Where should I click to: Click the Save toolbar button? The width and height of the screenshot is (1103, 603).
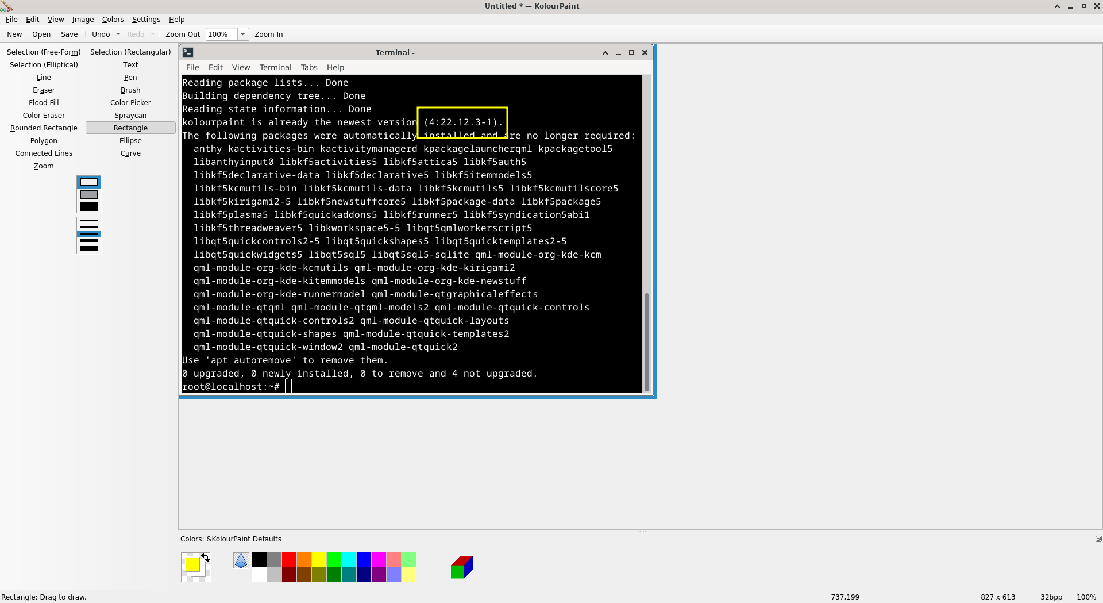pyautogui.click(x=69, y=34)
